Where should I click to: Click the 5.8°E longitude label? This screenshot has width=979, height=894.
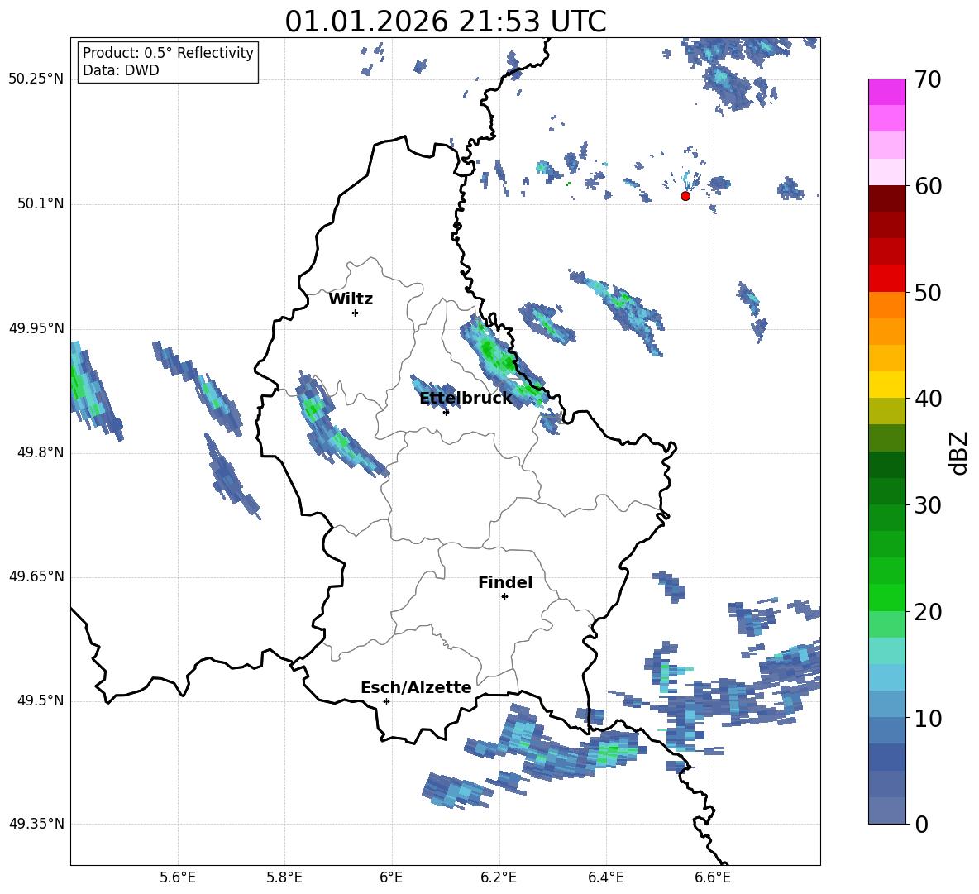tap(284, 877)
